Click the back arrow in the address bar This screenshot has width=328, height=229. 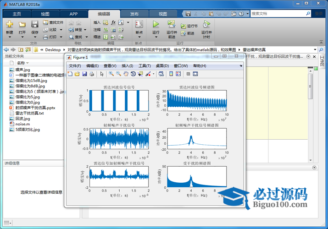coord(6,49)
